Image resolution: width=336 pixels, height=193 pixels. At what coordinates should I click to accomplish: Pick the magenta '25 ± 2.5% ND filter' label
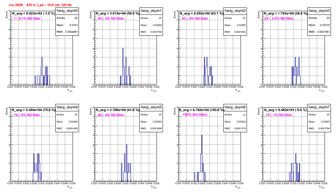tap(279, 19)
